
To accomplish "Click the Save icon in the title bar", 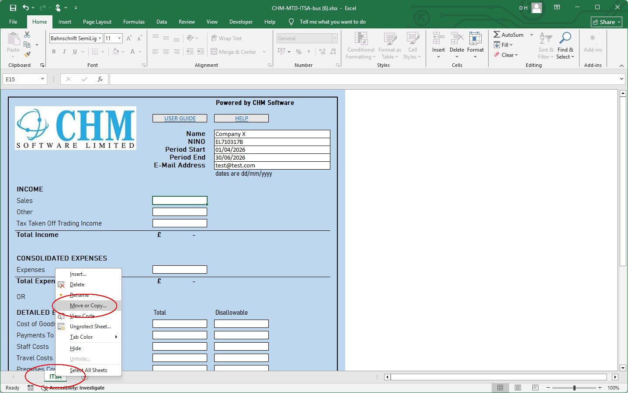I will click(x=13, y=8).
